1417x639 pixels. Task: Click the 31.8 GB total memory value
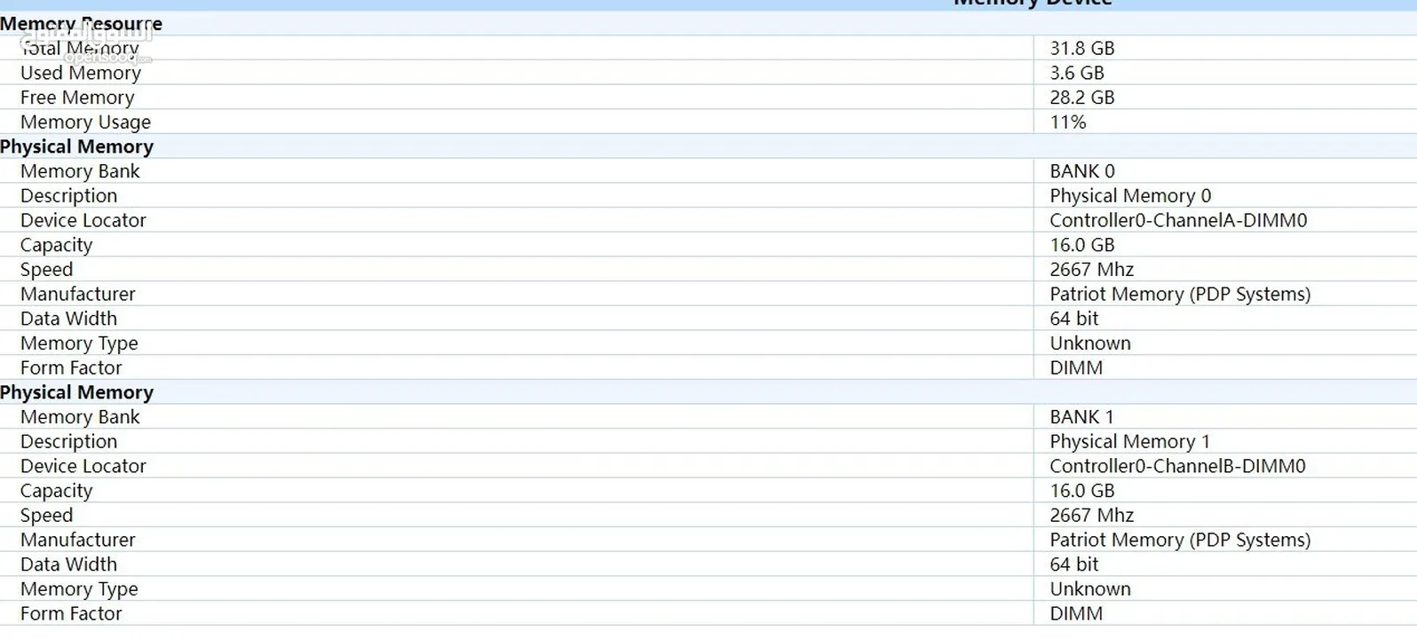click(1081, 48)
